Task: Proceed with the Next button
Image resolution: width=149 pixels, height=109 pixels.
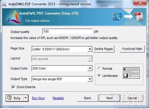Action: point(109,98)
